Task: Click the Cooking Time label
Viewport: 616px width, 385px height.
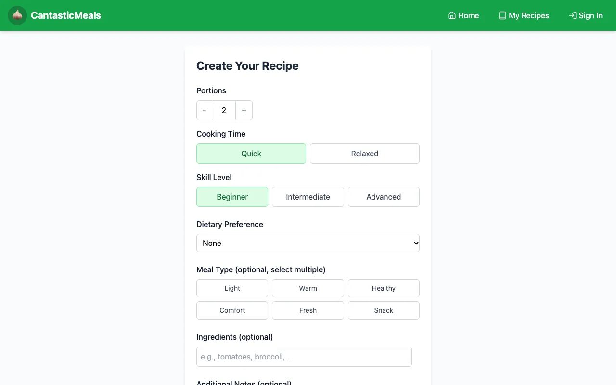Action: 221,134
